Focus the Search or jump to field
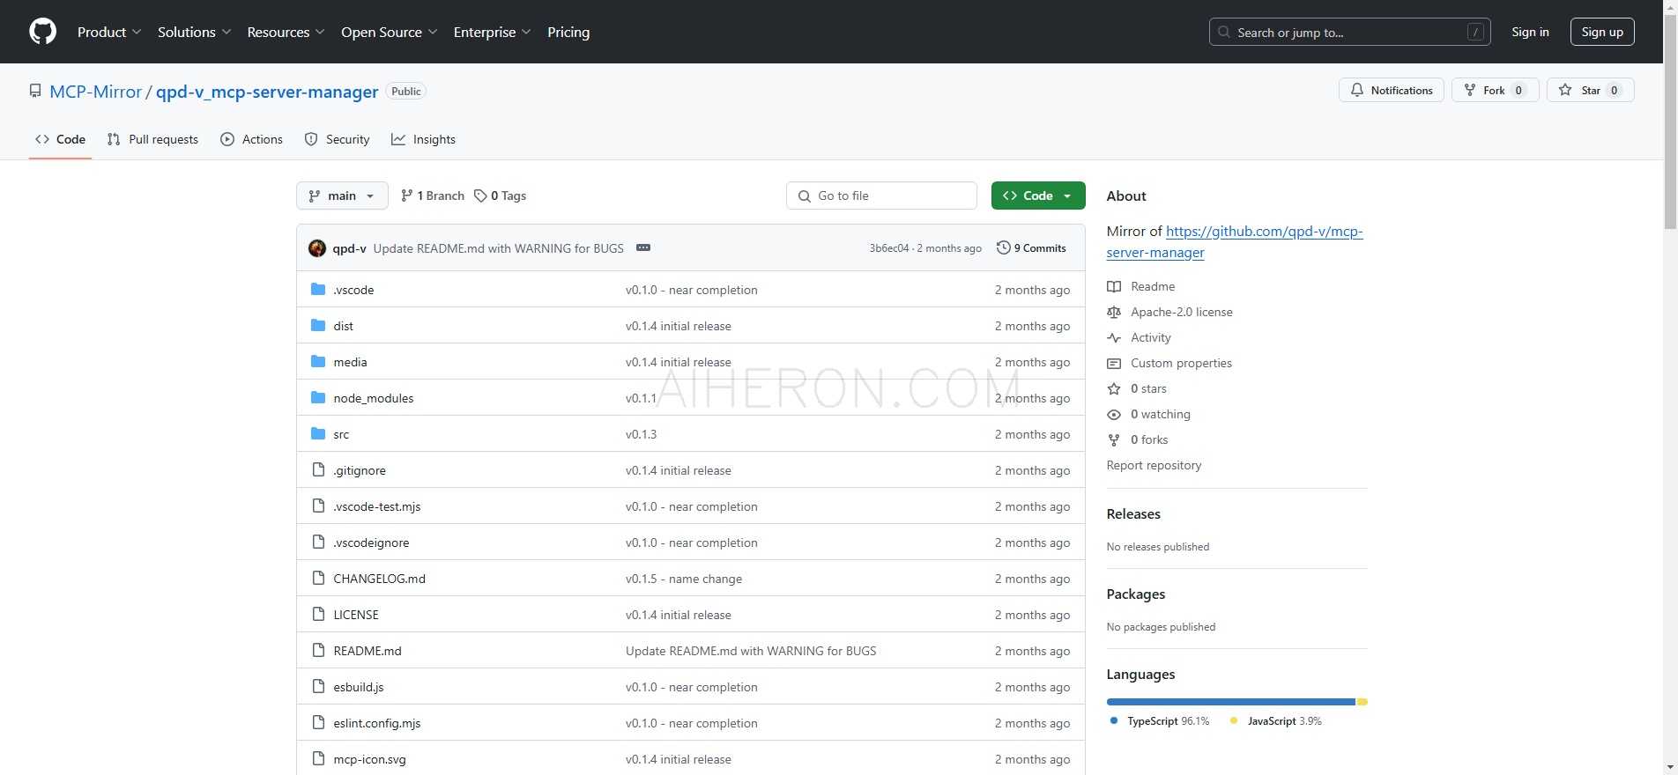 pos(1349,32)
